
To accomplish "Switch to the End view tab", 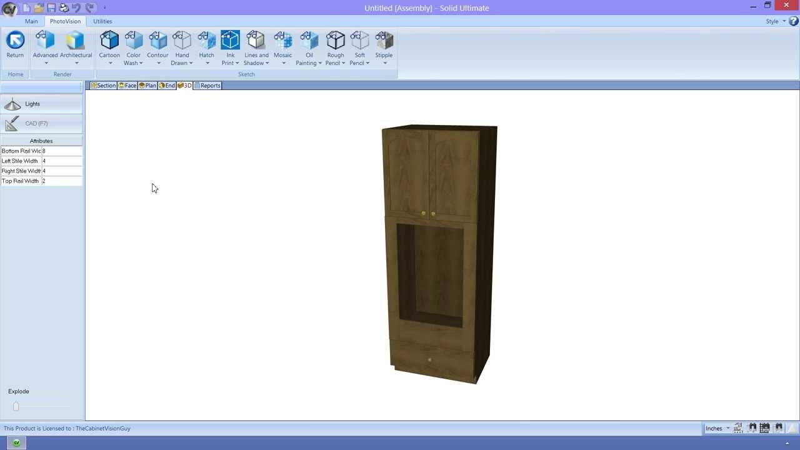I will [167, 86].
